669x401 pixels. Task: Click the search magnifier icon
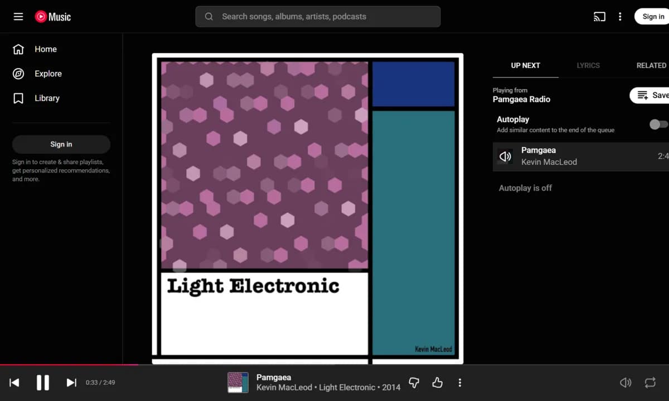(x=209, y=17)
